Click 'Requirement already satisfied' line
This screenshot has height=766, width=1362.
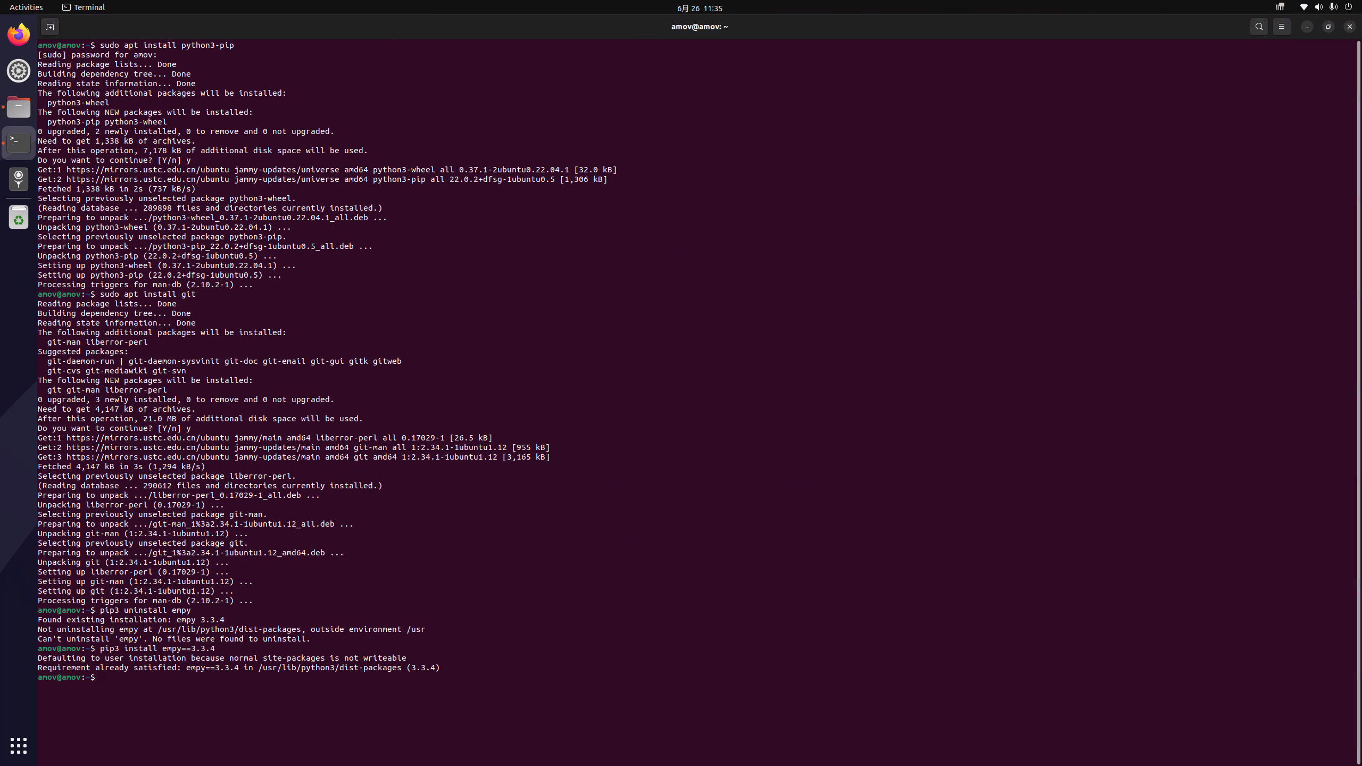[x=239, y=668]
